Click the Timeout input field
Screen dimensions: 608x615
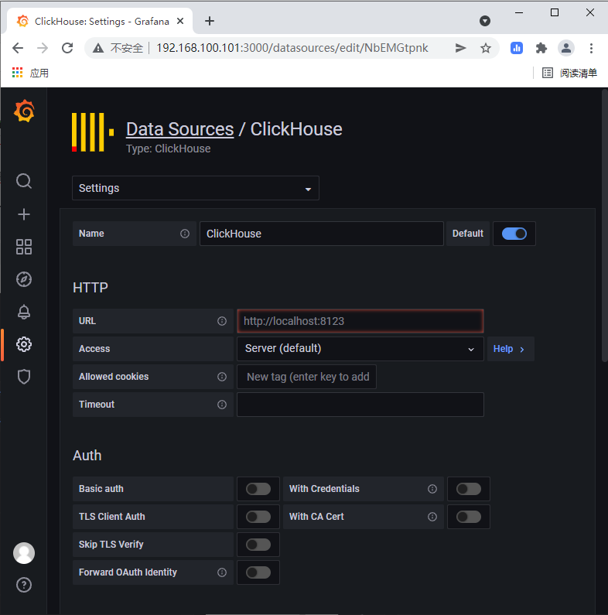tap(360, 405)
